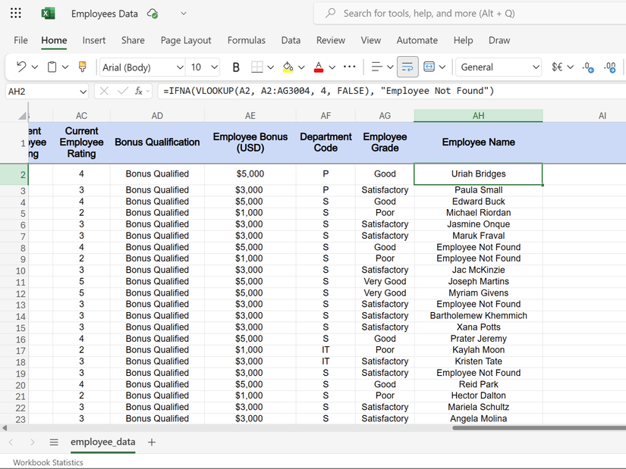Undo the last action
626x469 pixels.
[20, 67]
